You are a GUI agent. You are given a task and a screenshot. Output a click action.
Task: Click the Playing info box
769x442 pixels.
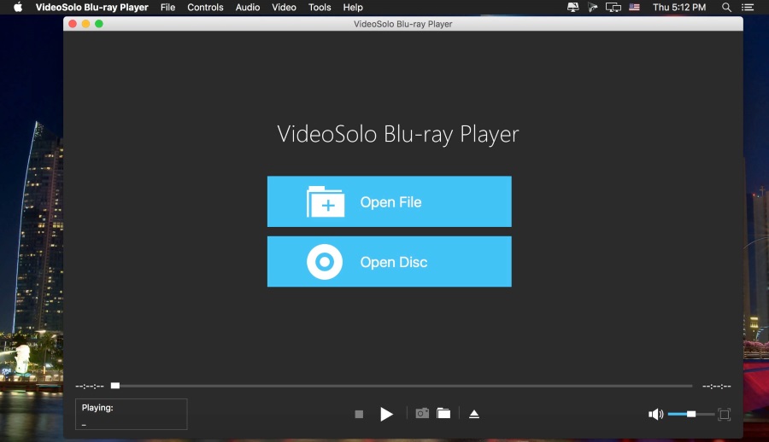[x=131, y=414]
